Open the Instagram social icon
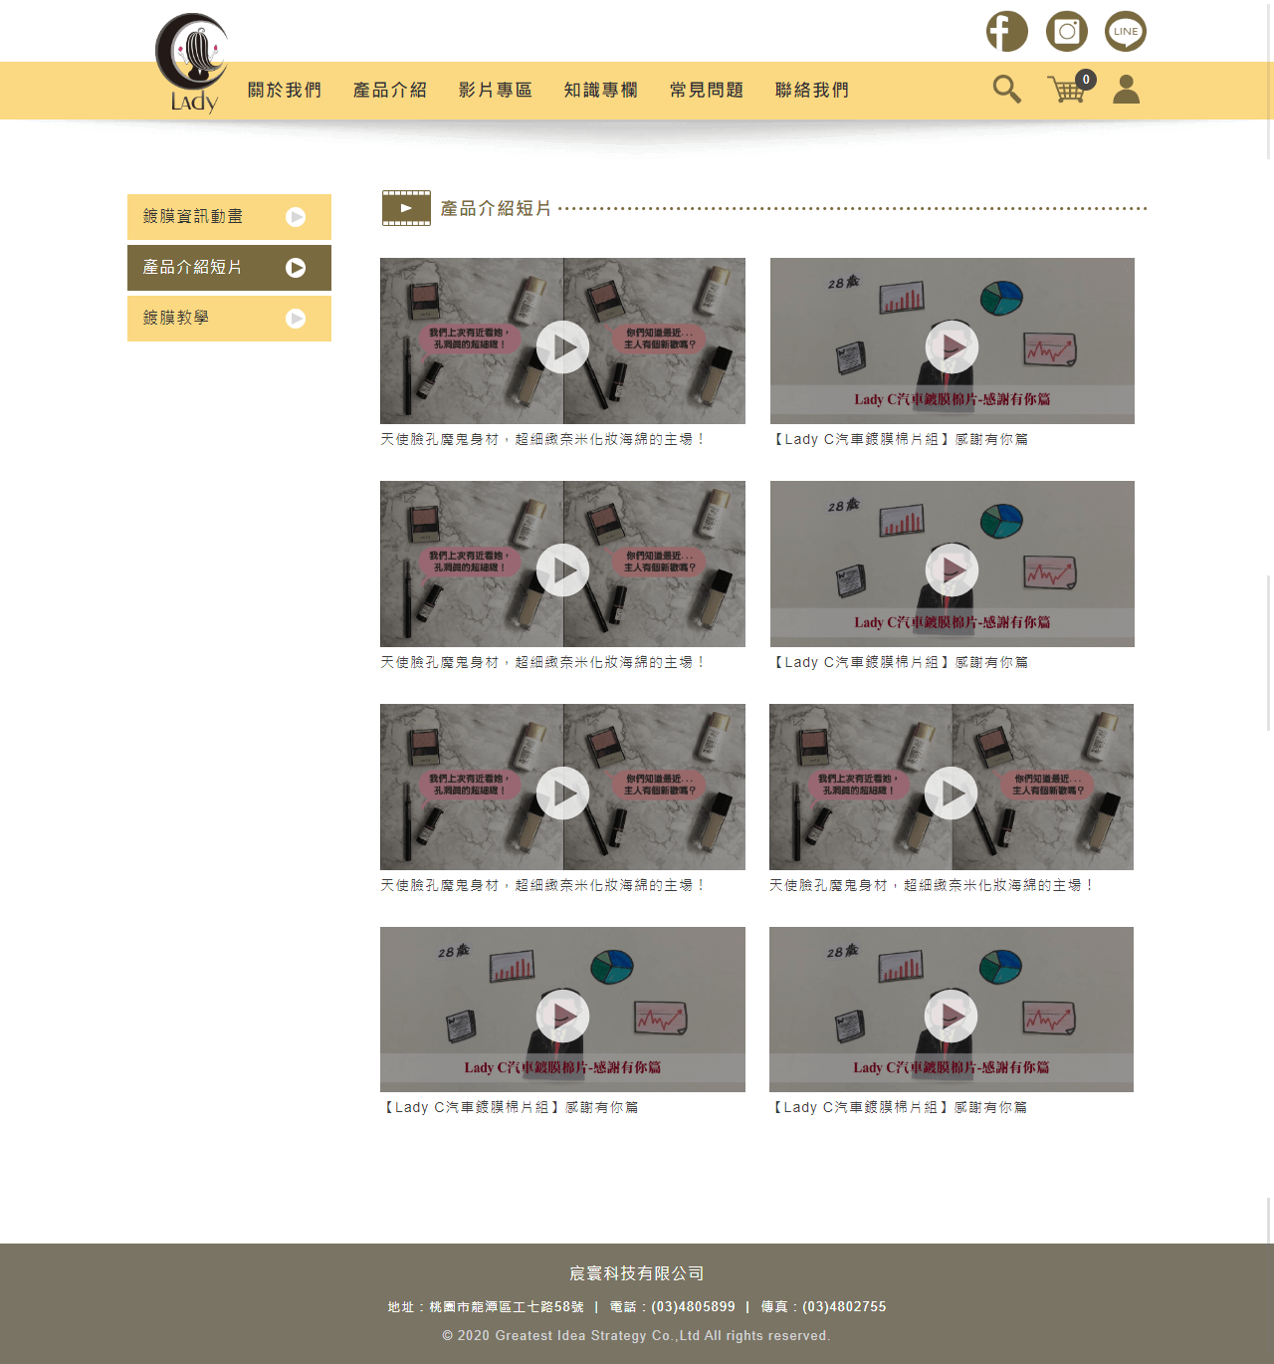 pyautogui.click(x=1066, y=31)
